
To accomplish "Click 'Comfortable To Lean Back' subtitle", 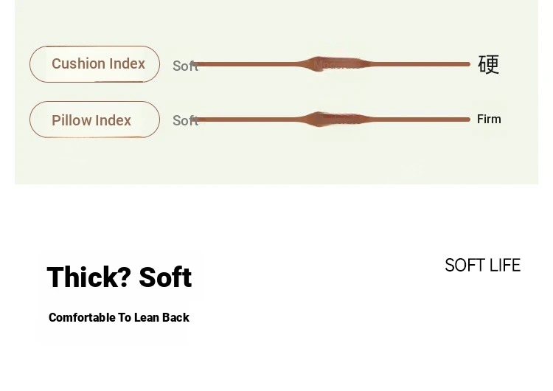I will point(119,317).
